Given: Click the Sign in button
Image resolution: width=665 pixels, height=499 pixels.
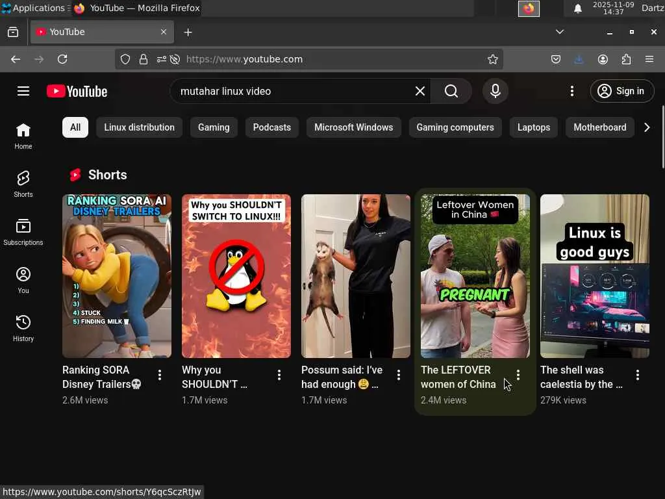Looking at the screenshot, I should pyautogui.click(x=621, y=91).
